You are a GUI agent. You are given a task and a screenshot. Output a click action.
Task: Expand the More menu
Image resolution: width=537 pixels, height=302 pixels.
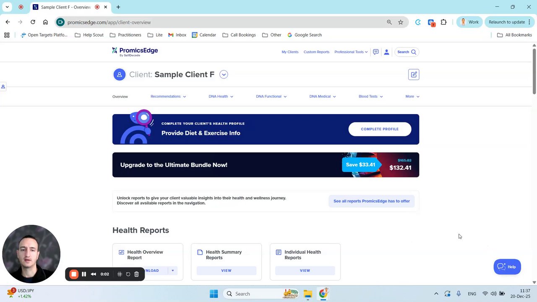pos(412,96)
